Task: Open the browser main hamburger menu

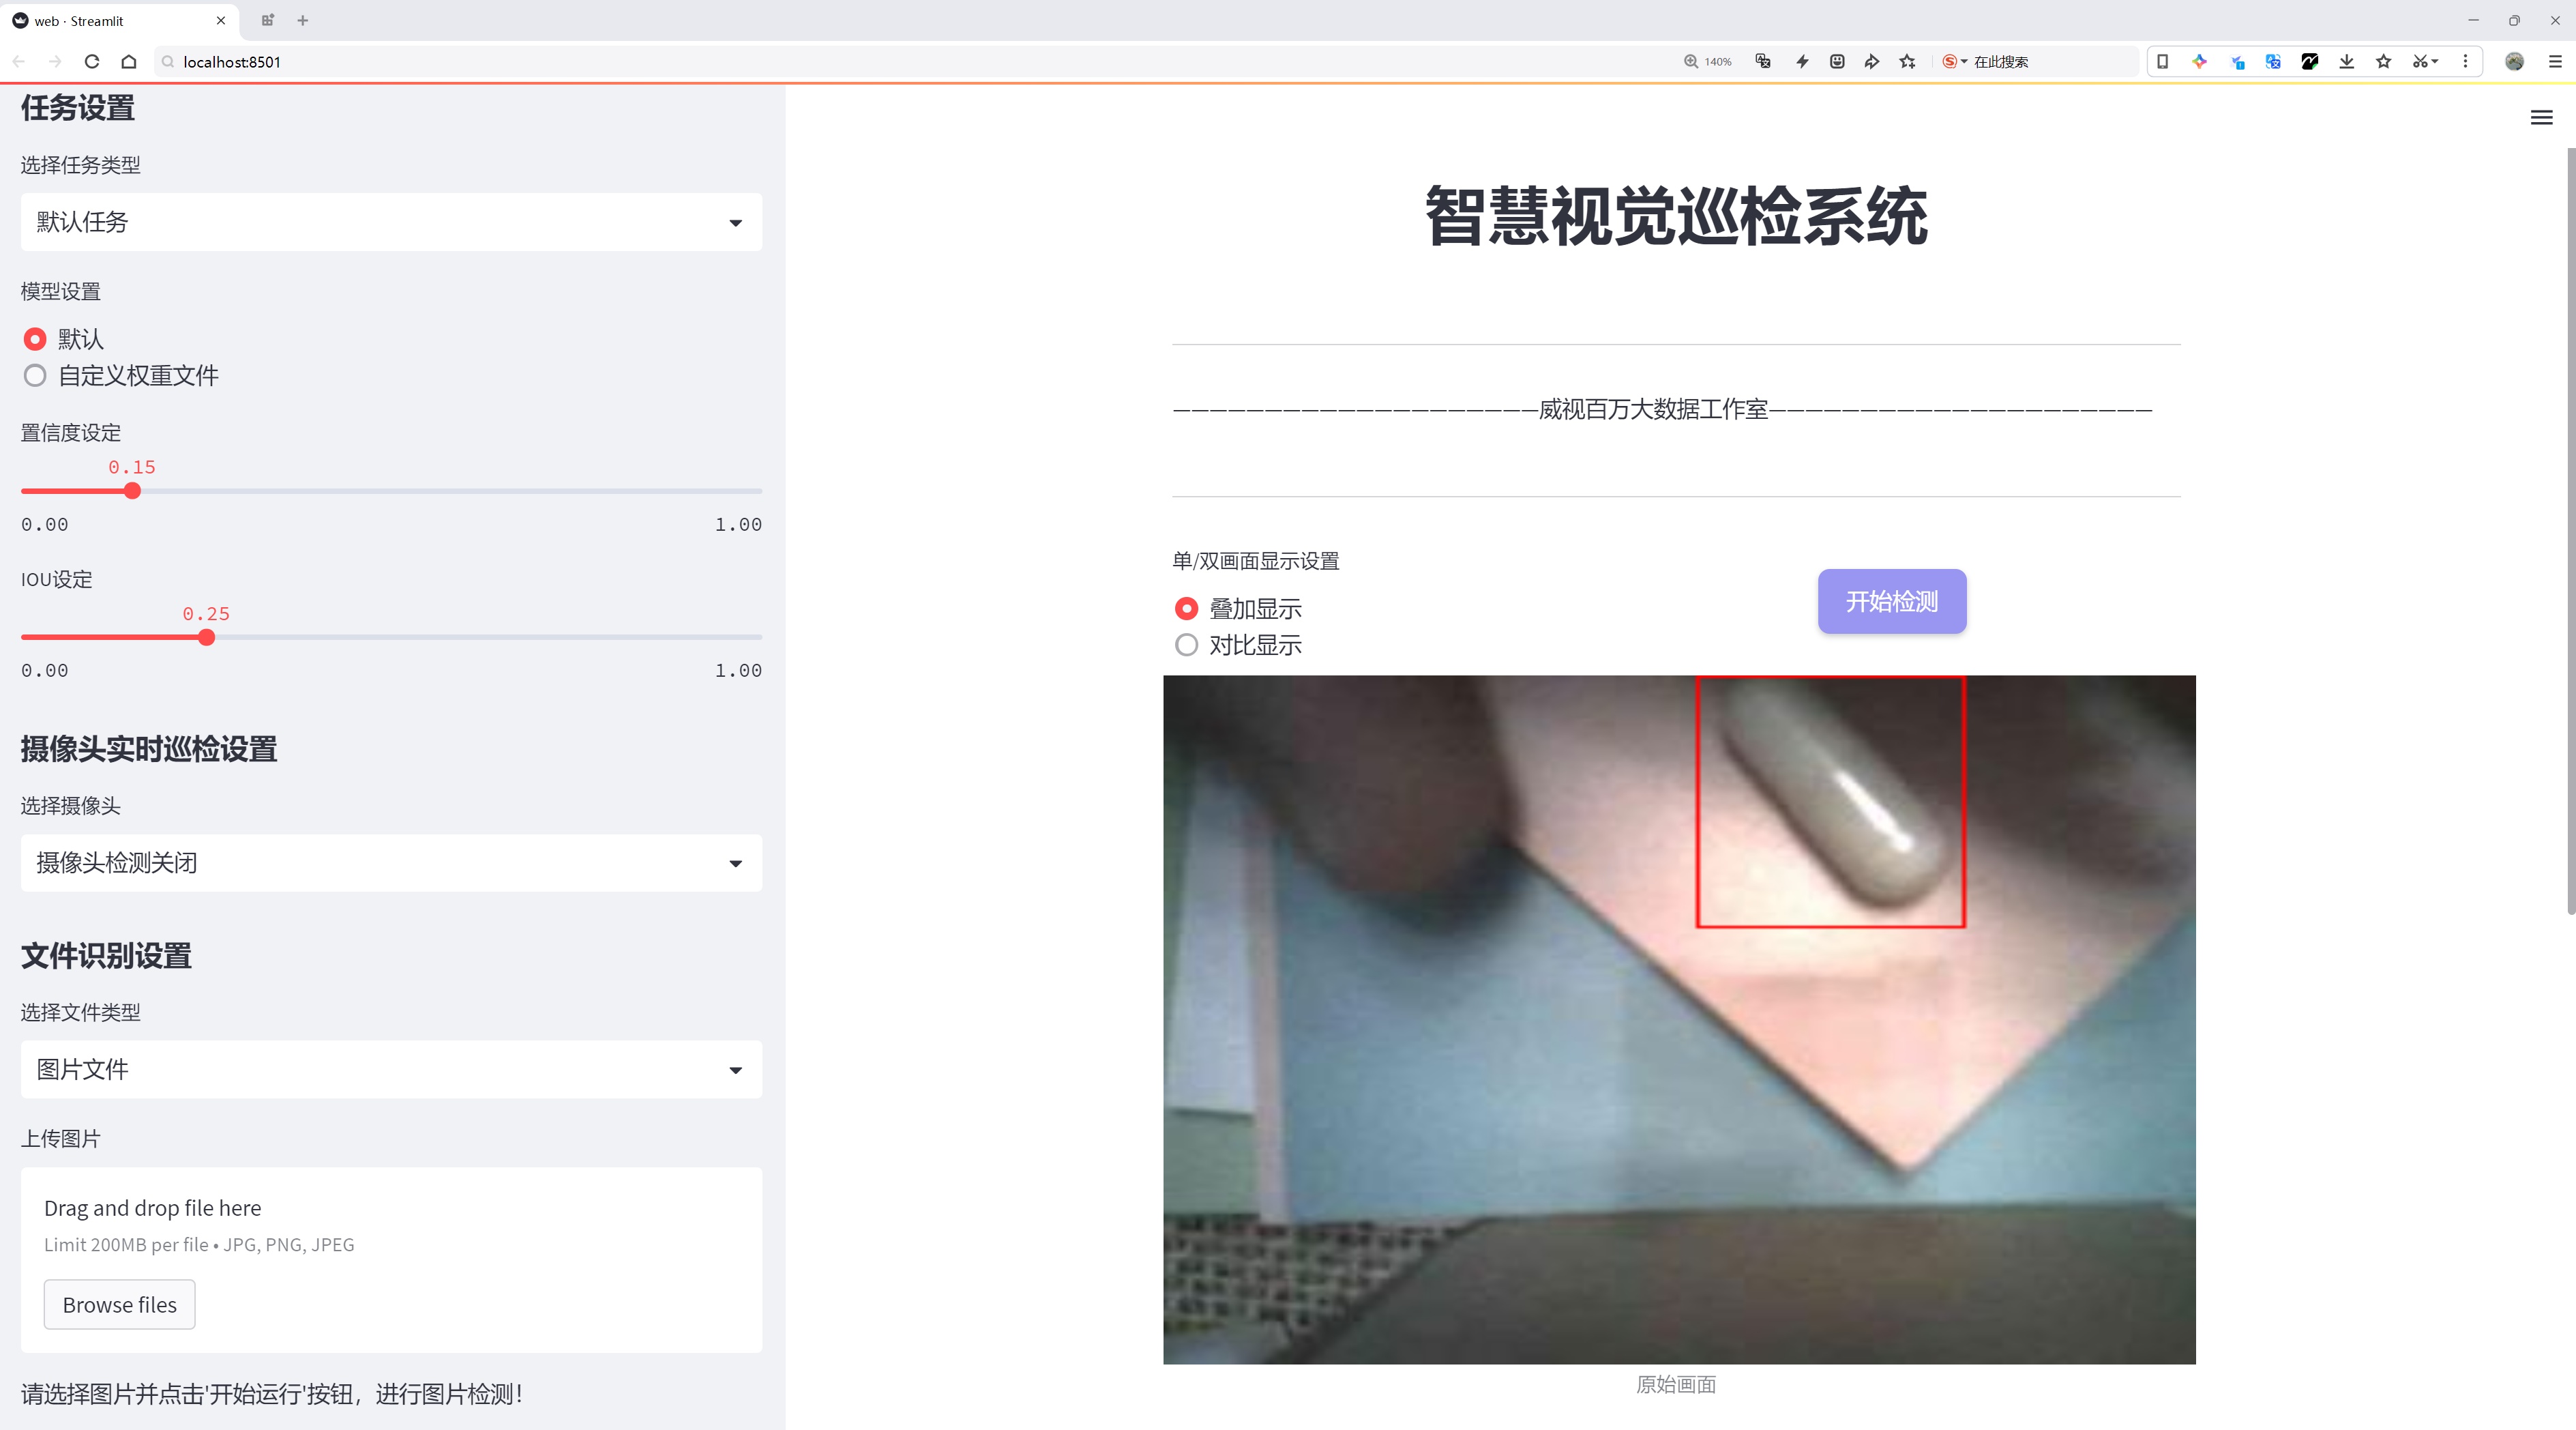Action: tap(2555, 61)
